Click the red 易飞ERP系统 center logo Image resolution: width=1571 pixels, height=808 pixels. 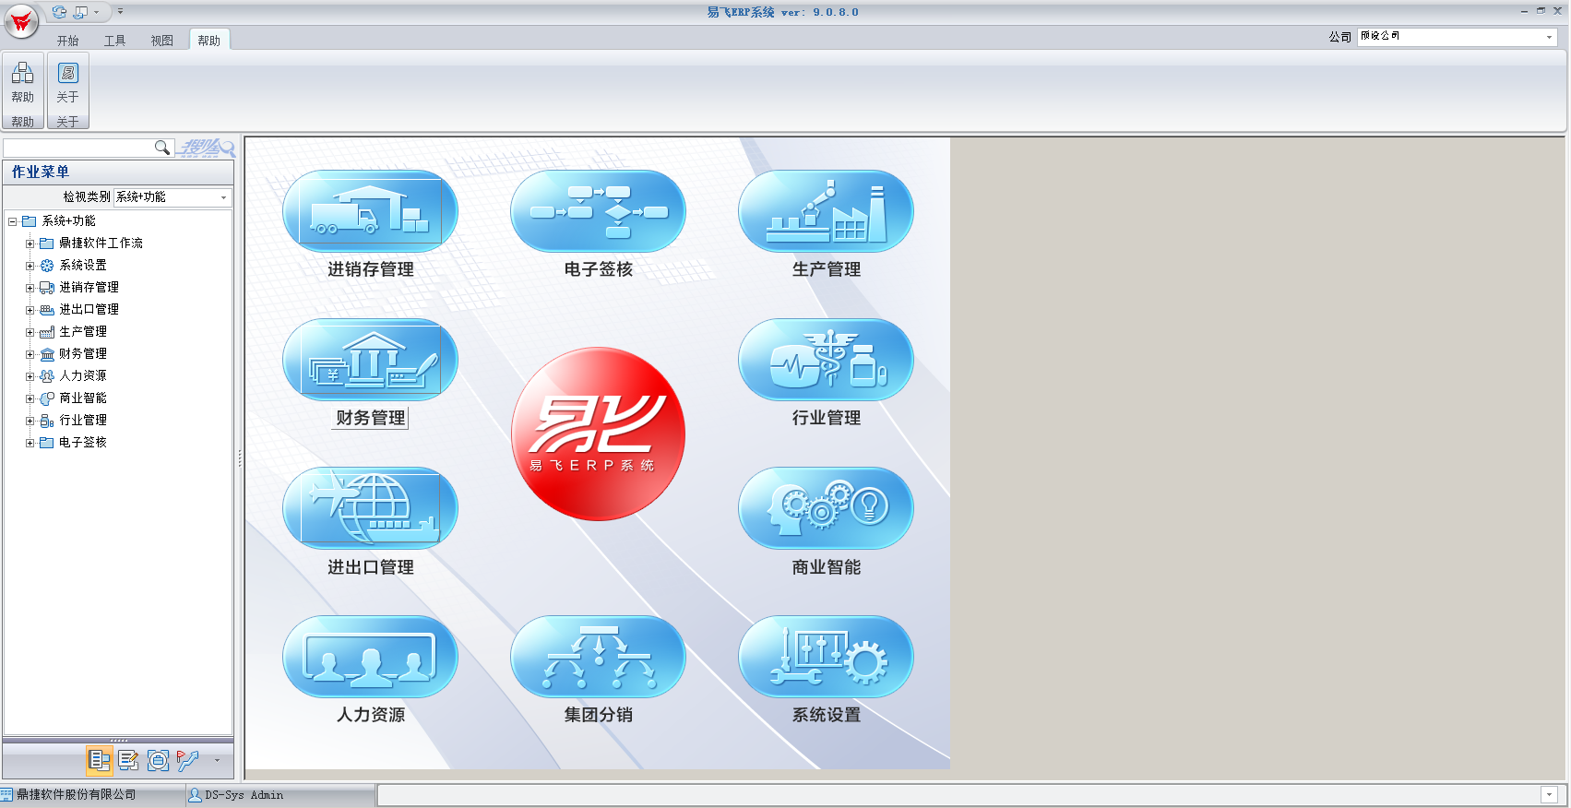point(598,434)
